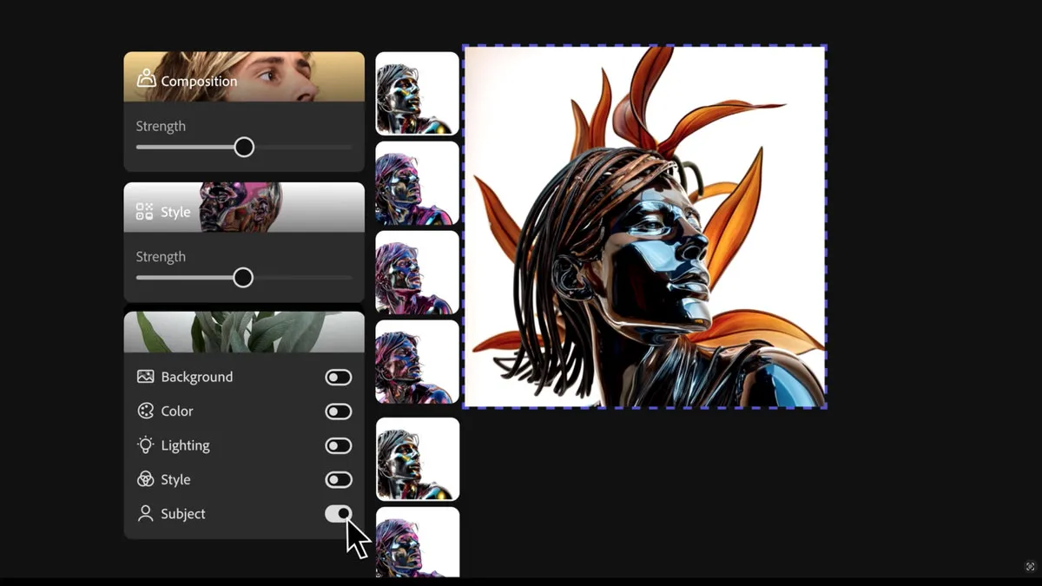Enable the Style toggle switch
This screenshot has width=1042, height=586.
click(339, 480)
